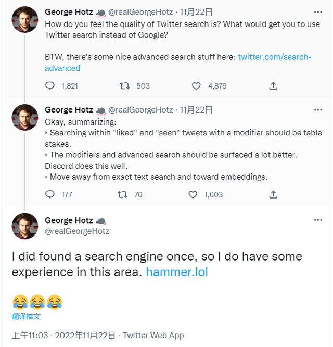Reply to the "Okay, summarizing" tweet
This screenshot has height=347, width=333.
50,194
